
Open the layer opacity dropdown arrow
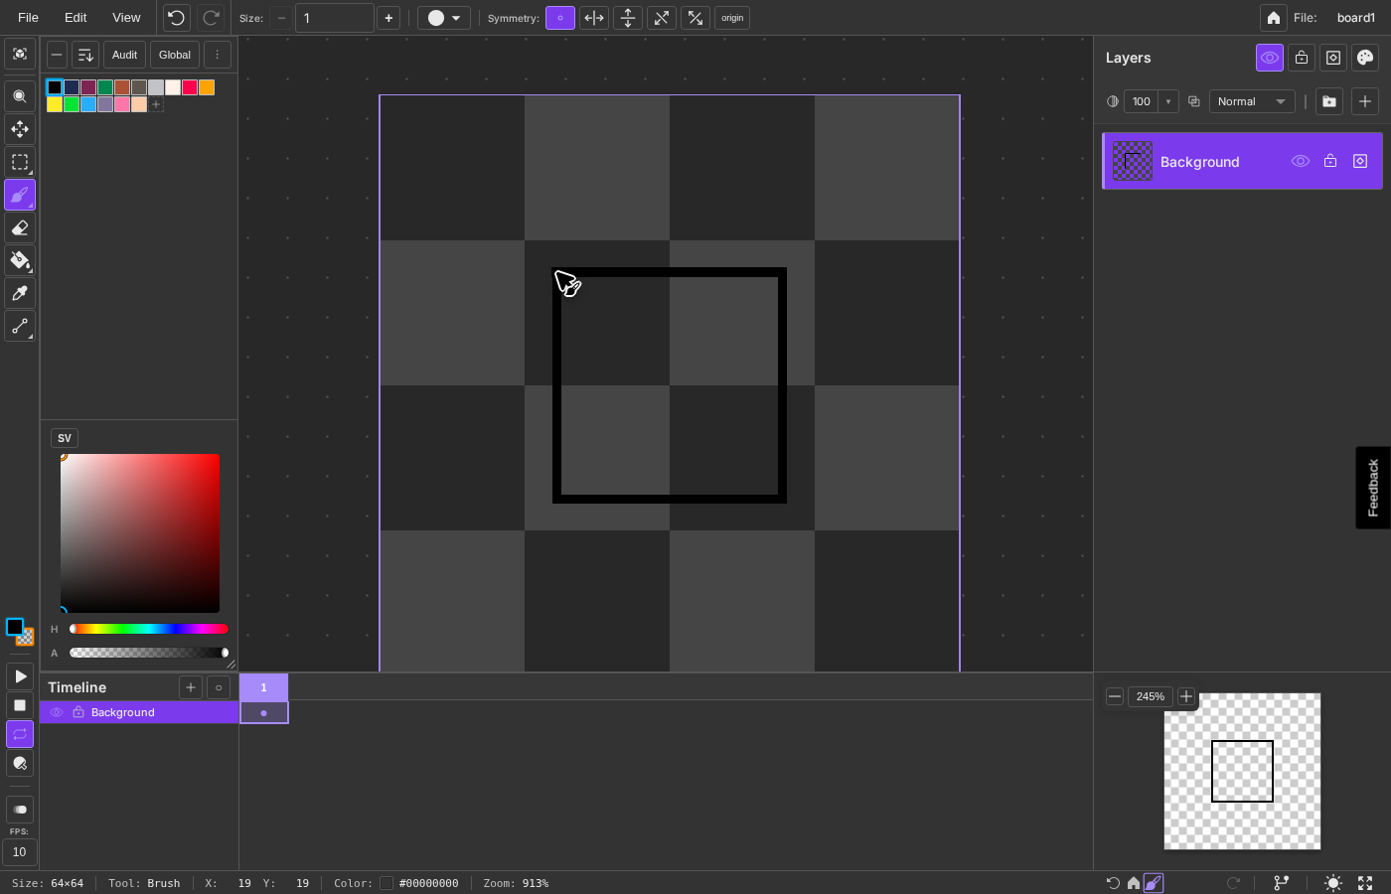click(x=1167, y=101)
